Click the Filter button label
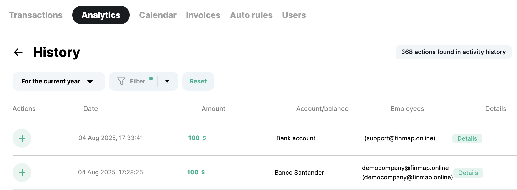The width and height of the screenshot is (517, 190). pos(138,81)
